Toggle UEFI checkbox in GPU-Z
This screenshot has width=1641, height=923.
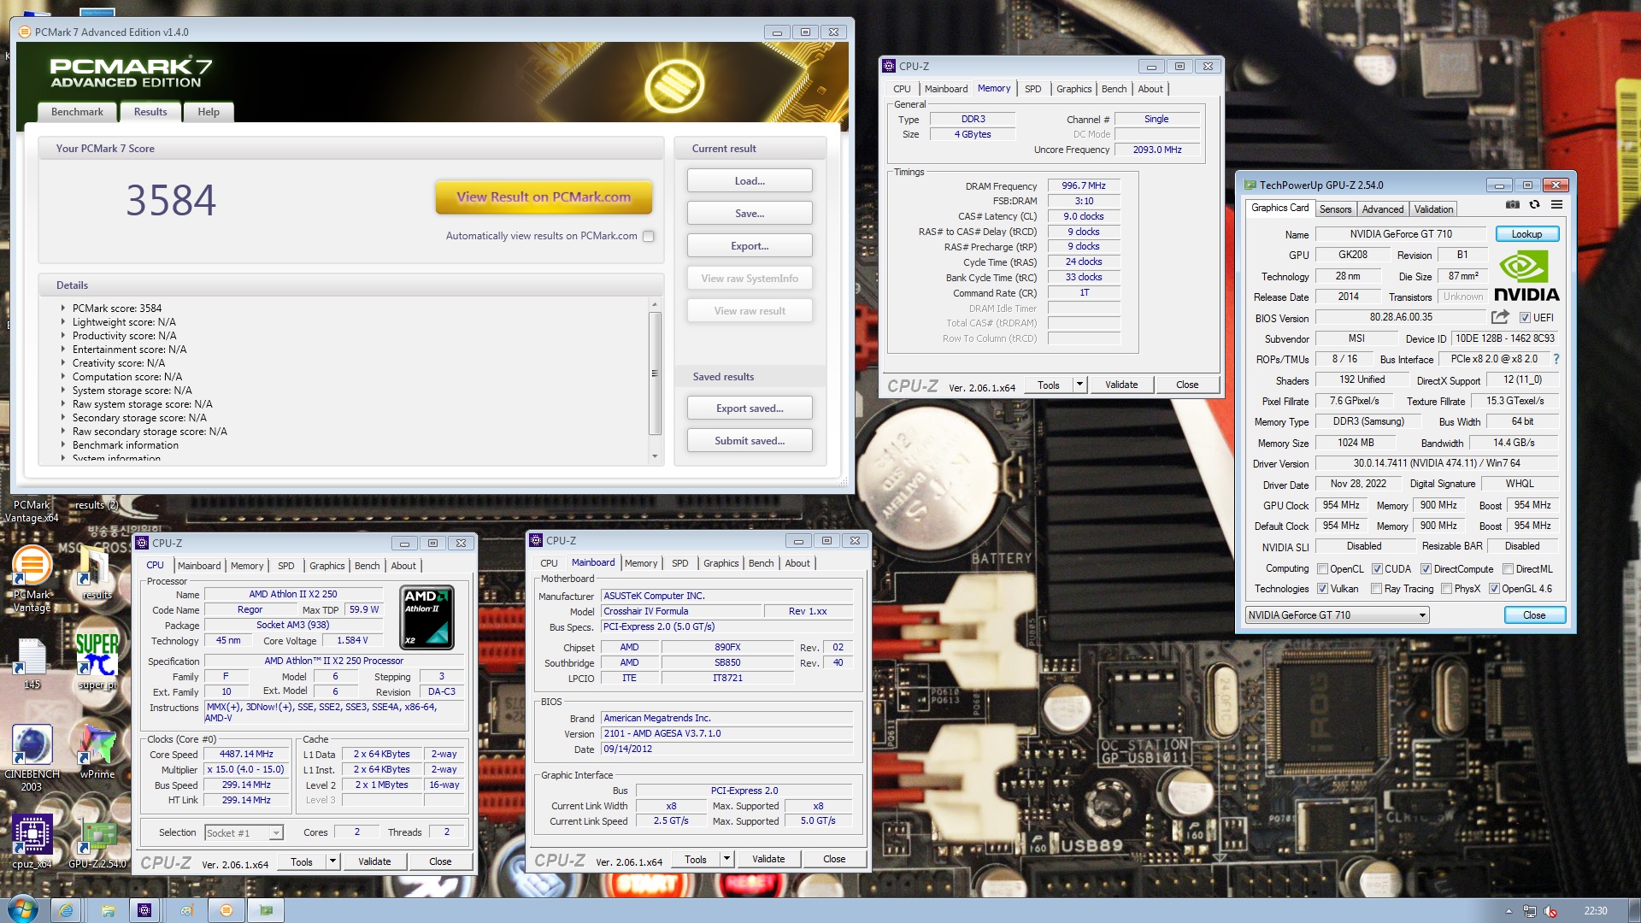coord(1525,318)
